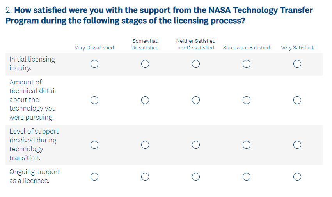Image resolution: width=332 pixels, height=197 pixels.
Task: Choose Somewhat Dissatisfied for Initial licensing inquiry
Action: pos(145,64)
